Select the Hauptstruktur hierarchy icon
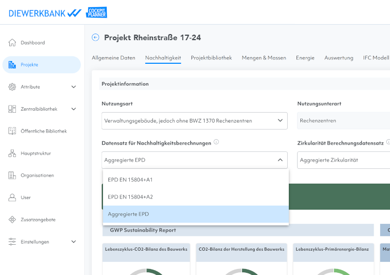Screen dimensions: 390x275 click(x=12, y=153)
